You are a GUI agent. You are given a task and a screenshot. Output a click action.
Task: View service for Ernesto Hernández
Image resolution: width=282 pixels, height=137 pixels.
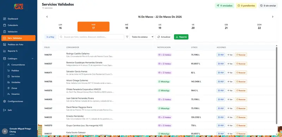click(230, 117)
